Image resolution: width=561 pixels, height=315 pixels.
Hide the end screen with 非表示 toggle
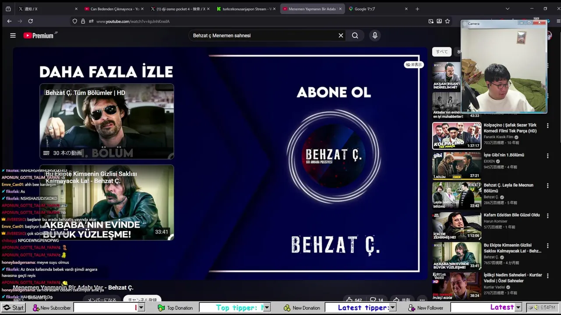[413, 65]
